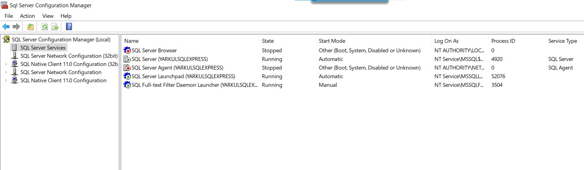
Task: Click the Full-text Filter Daemon Launcher icon
Action: tap(127, 85)
